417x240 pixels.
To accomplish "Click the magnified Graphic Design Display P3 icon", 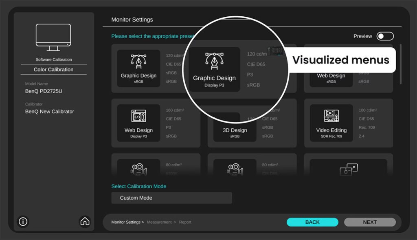I will pyautogui.click(x=214, y=62).
